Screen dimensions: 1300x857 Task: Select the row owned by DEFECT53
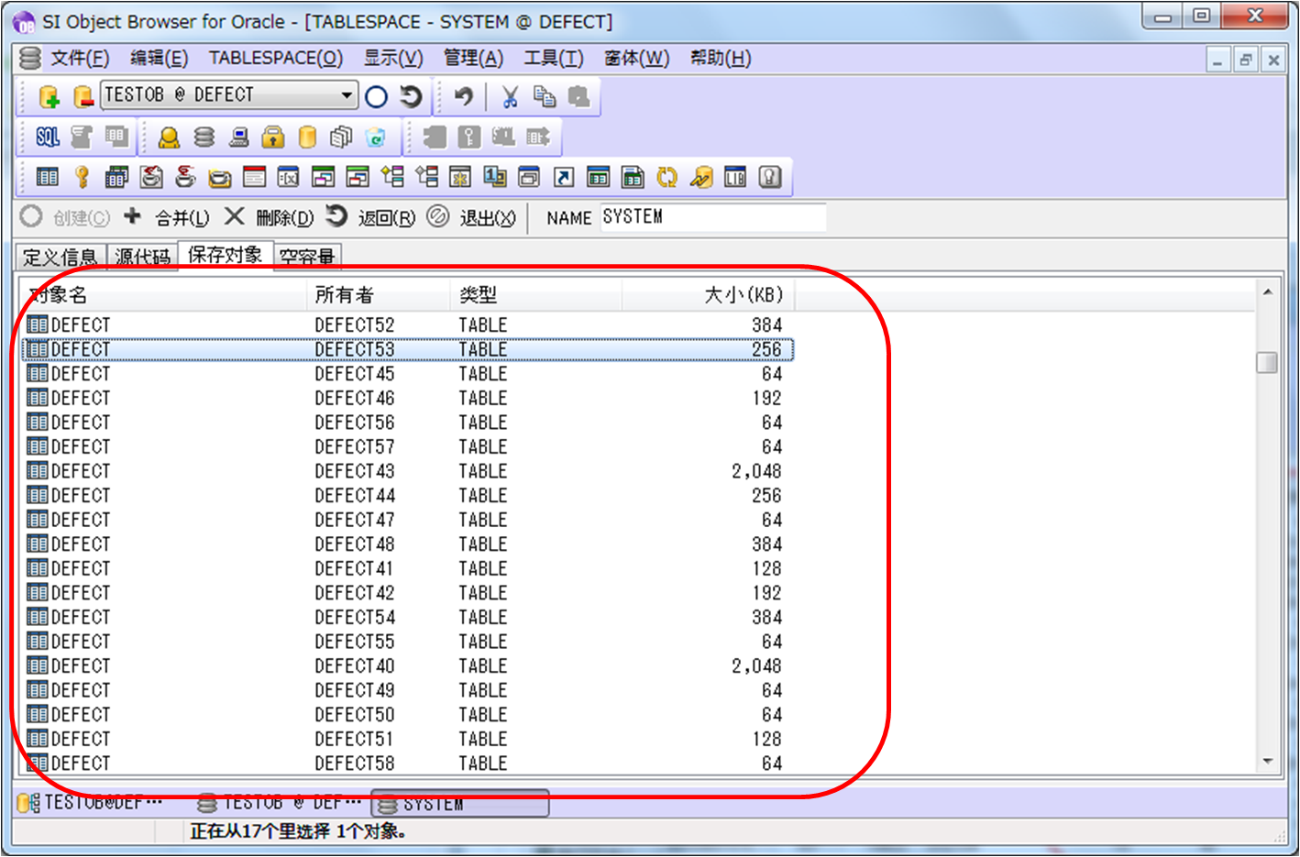pos(407,349)
